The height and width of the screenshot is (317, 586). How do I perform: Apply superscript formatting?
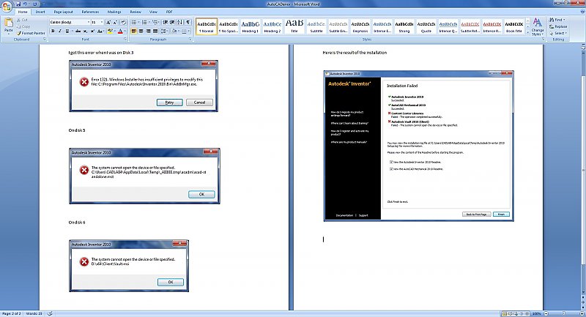click(x=92, y=31)
